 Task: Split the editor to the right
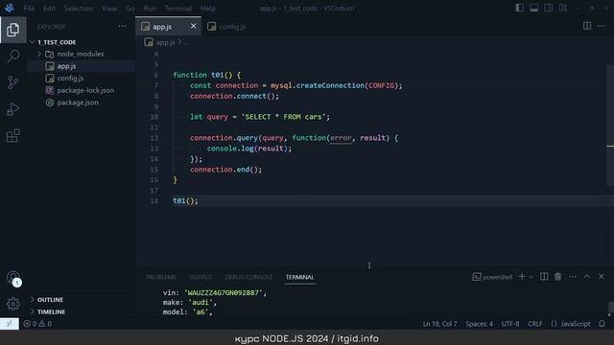(x=587, y=26)
